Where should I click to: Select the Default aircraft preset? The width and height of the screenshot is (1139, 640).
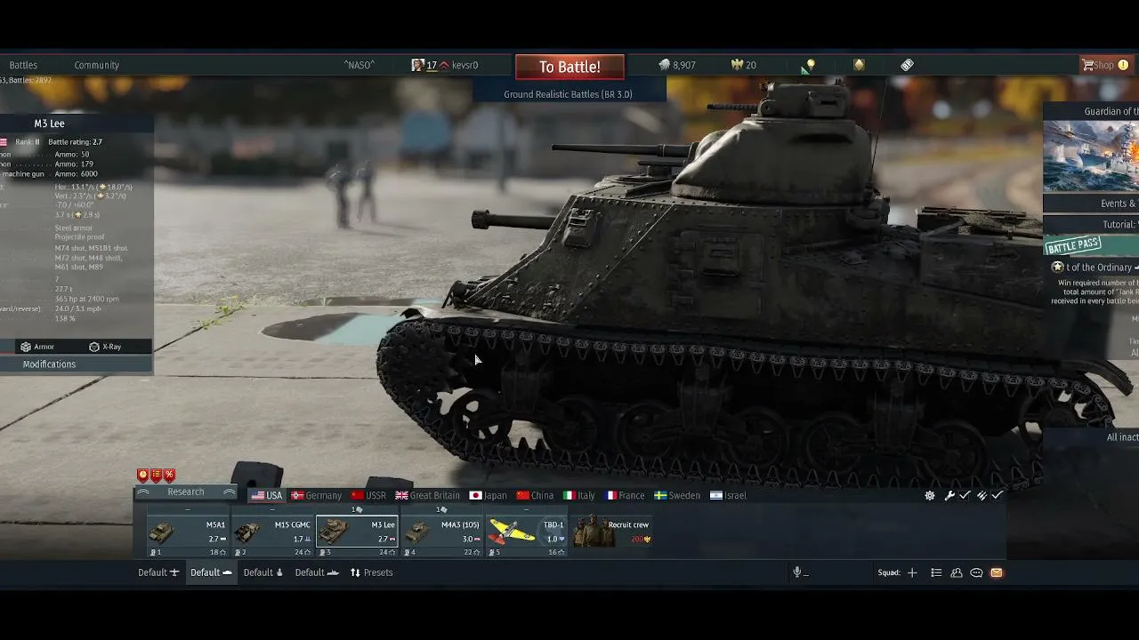pyautogui.click(x=158, y=572)
